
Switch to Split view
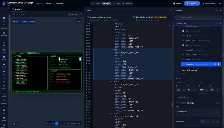coord(106,4)
